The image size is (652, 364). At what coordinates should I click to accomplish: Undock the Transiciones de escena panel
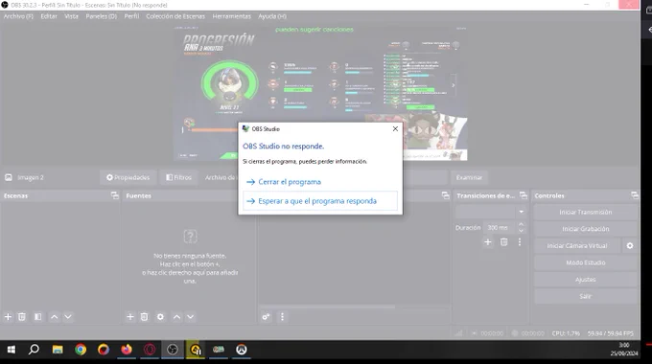tap(524, 195)
